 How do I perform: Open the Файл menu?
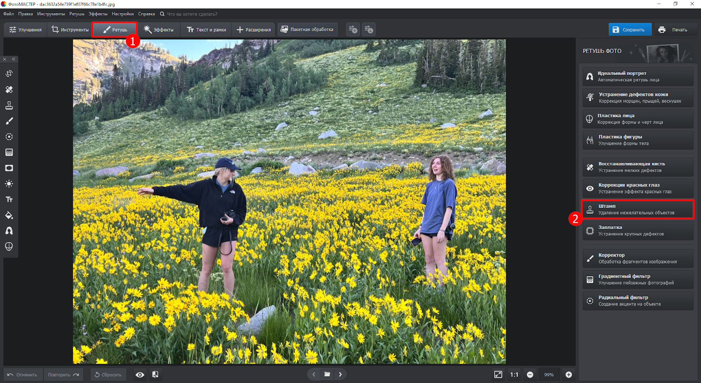pyautogui.click(x=9, y=14)
